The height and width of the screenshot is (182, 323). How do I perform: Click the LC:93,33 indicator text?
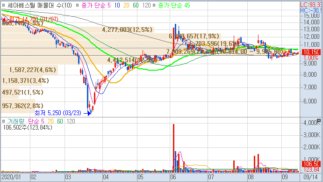click(x=311, y=5)
